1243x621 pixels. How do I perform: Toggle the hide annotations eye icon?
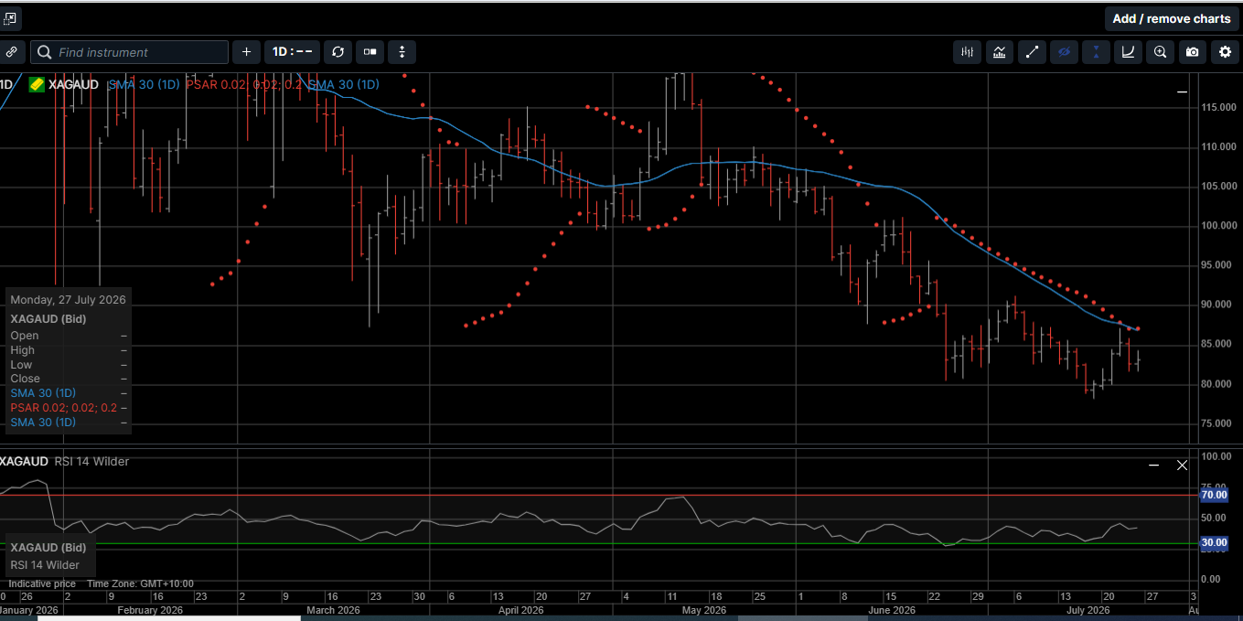[x=1064, y=52]
